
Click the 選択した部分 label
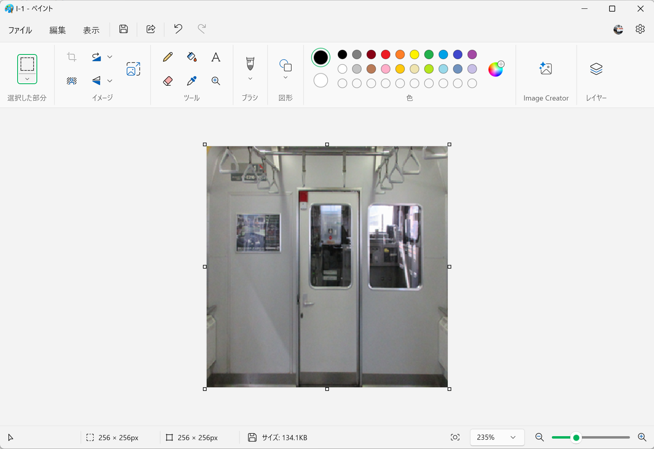pos(27,98)
